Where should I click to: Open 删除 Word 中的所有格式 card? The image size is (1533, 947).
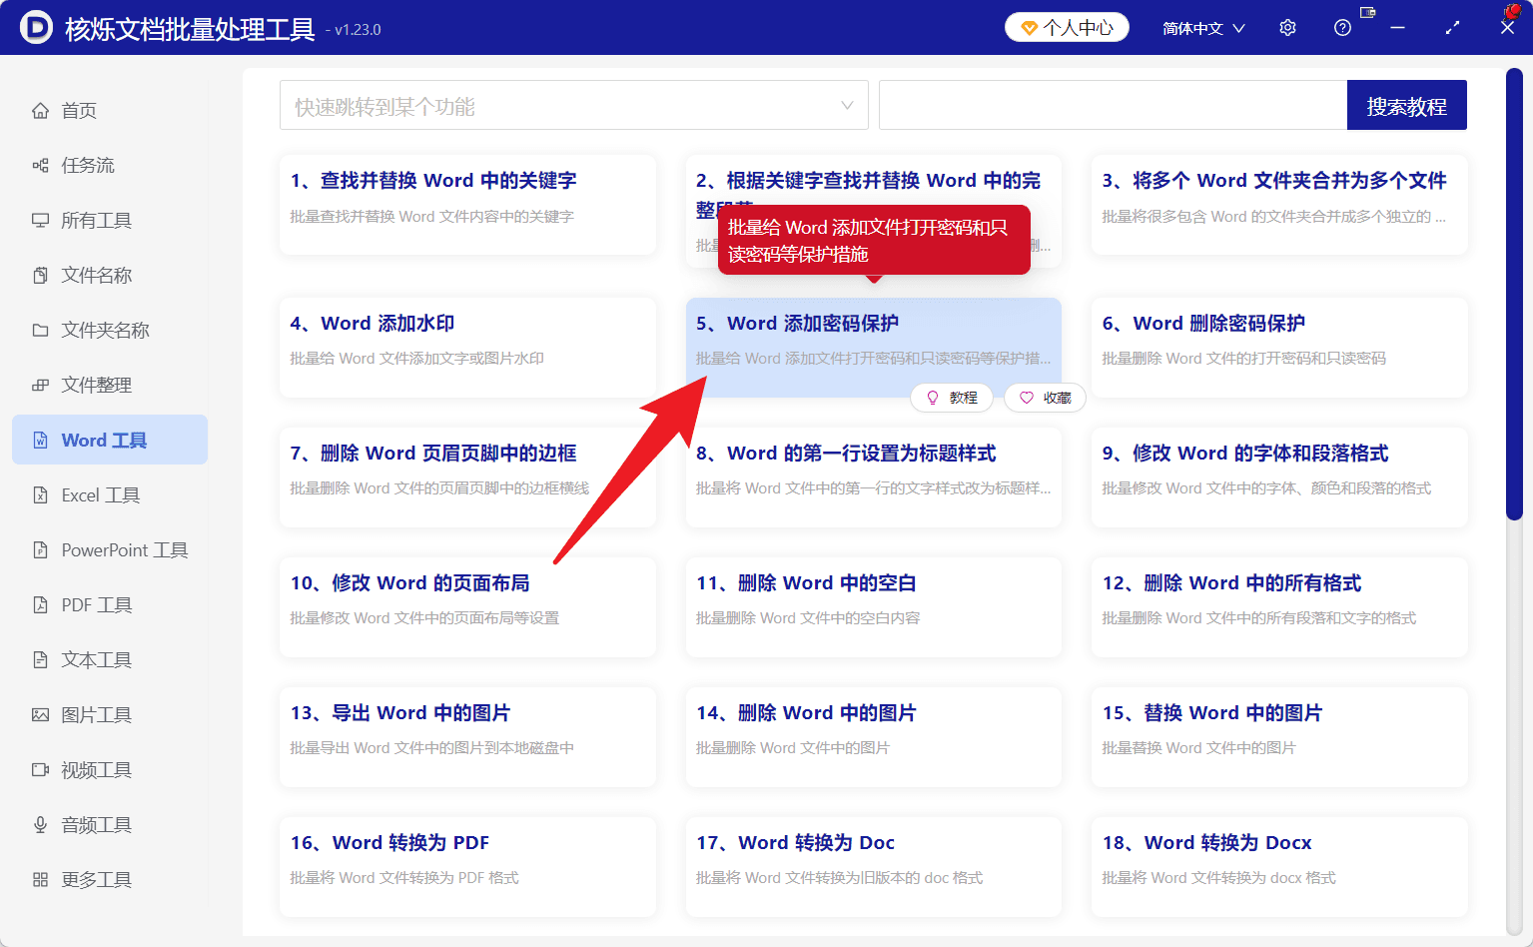click(x=1279, y=607)
